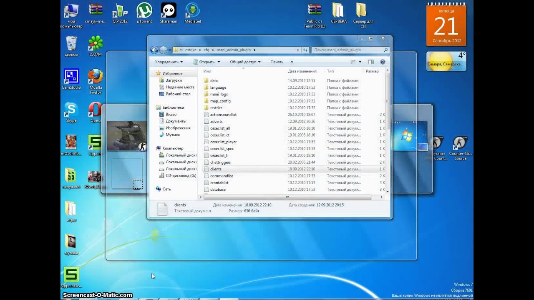Change the view with the Explorer view icon
Screen dimensions: 534x300
click(353, 62)
